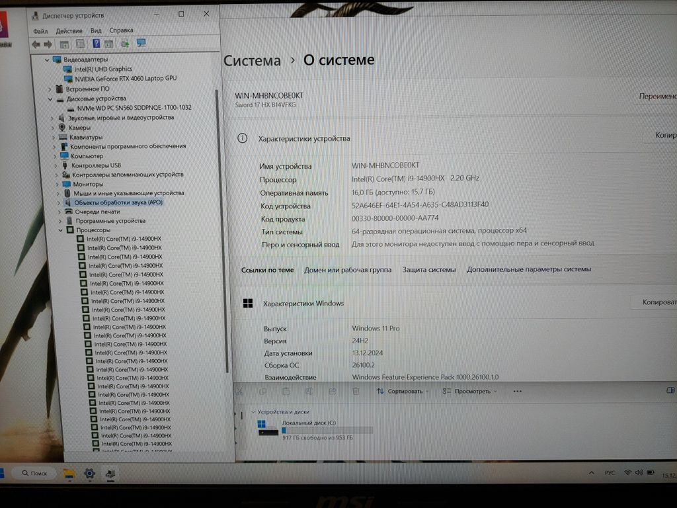The image size is (677, 508).
Task: Expand the Клавиатуры device category
Action: [53, 137]
